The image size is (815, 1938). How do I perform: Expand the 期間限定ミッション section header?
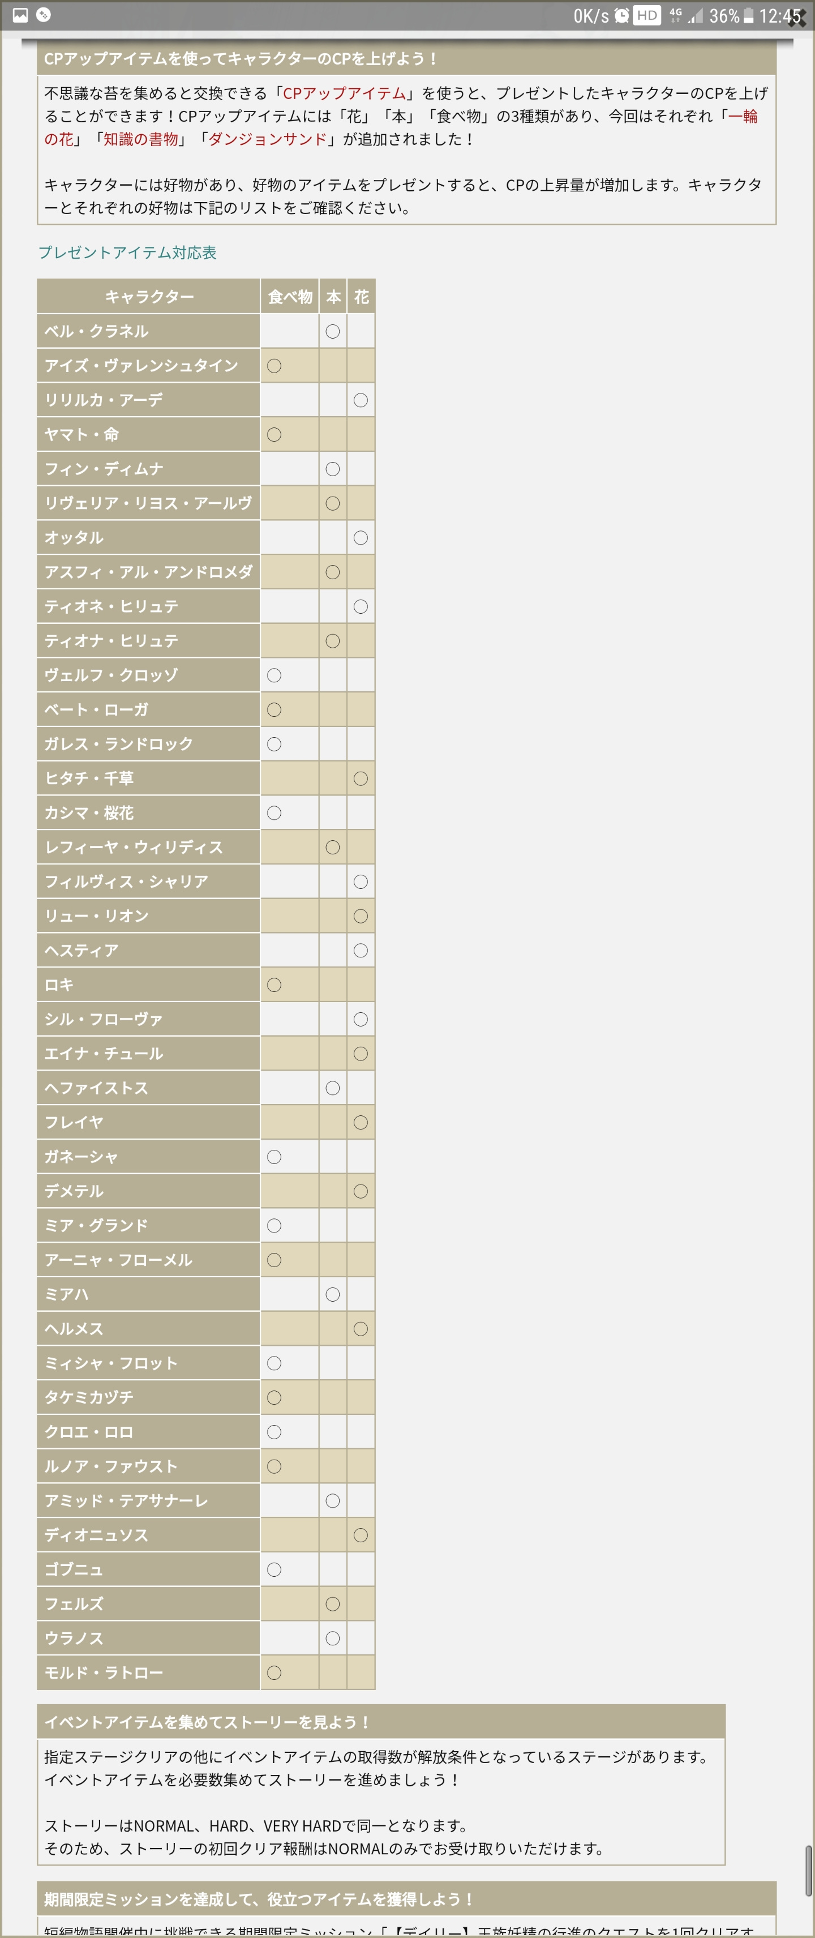(407, 1899)
